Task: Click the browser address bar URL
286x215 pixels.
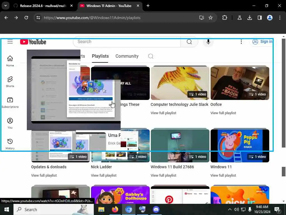Action: (x=92, y=18)
